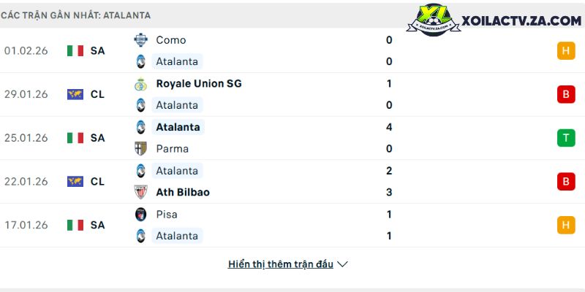This screenshot has width=585, height=292.
Task: Click the red B badge for Ath Bilbao match
Action: click(x=565, y=182)
